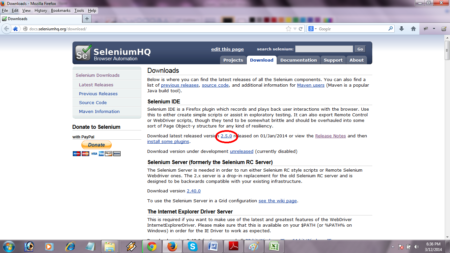The image size is (450, 253).
Task: Switch to the Download site tab
Action: [x=262, y=60]
